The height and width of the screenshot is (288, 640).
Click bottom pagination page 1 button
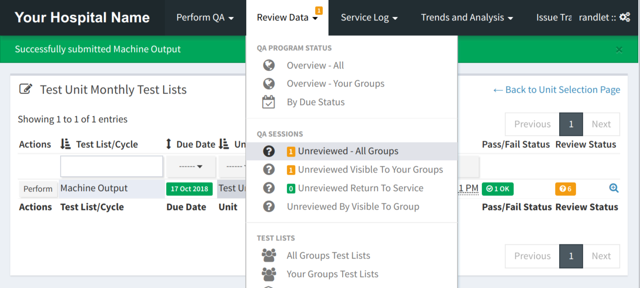(571, 256)
